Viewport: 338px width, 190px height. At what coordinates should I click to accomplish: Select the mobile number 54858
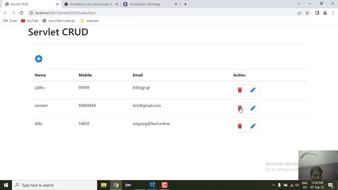click(84, 123)
